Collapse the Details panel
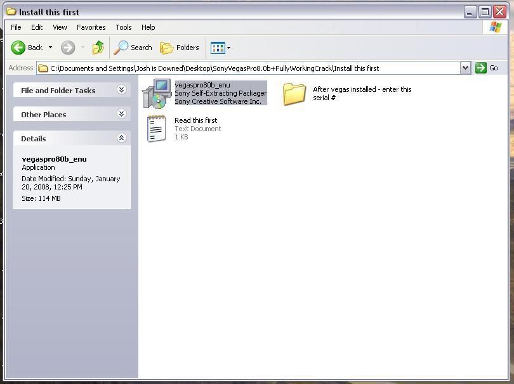 pyautogui.click(x=121, y=138)
